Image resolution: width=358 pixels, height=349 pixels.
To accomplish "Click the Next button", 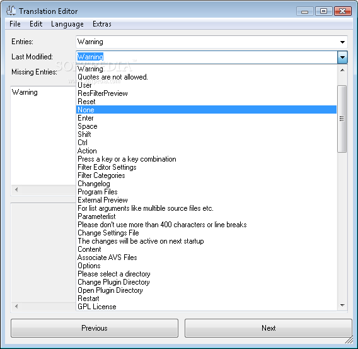I will [268, 328].
